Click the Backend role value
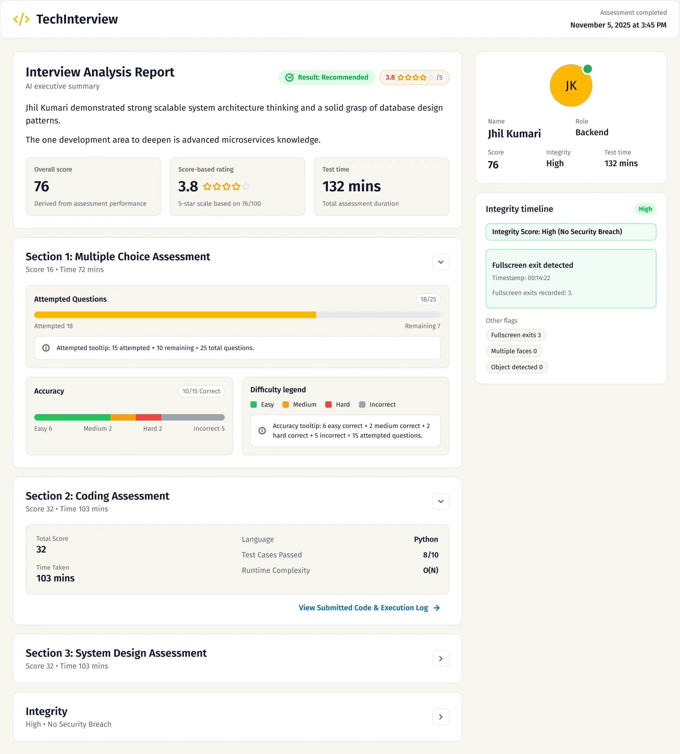 tap(592, 132)
